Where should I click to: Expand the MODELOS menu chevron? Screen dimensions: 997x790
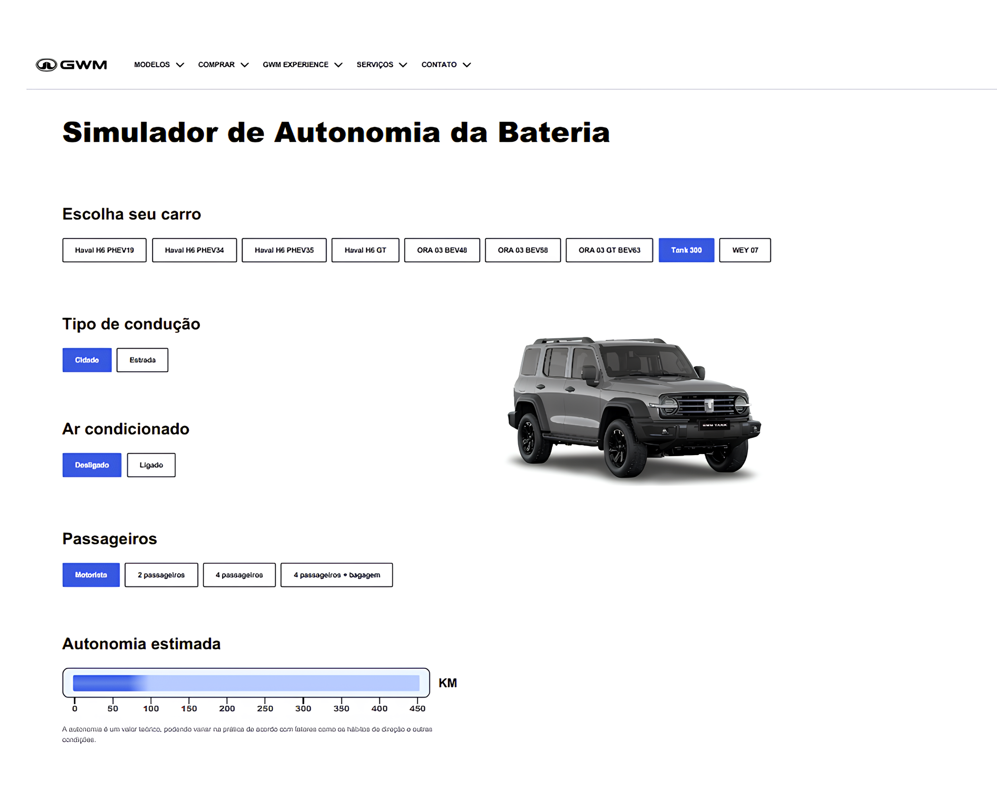pos(180,65)
